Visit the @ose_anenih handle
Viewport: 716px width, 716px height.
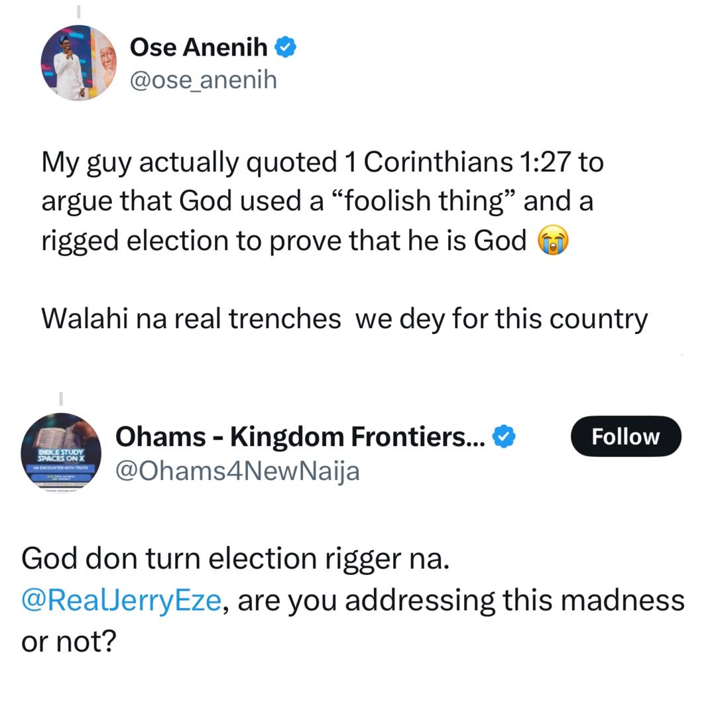click(203, 80)
